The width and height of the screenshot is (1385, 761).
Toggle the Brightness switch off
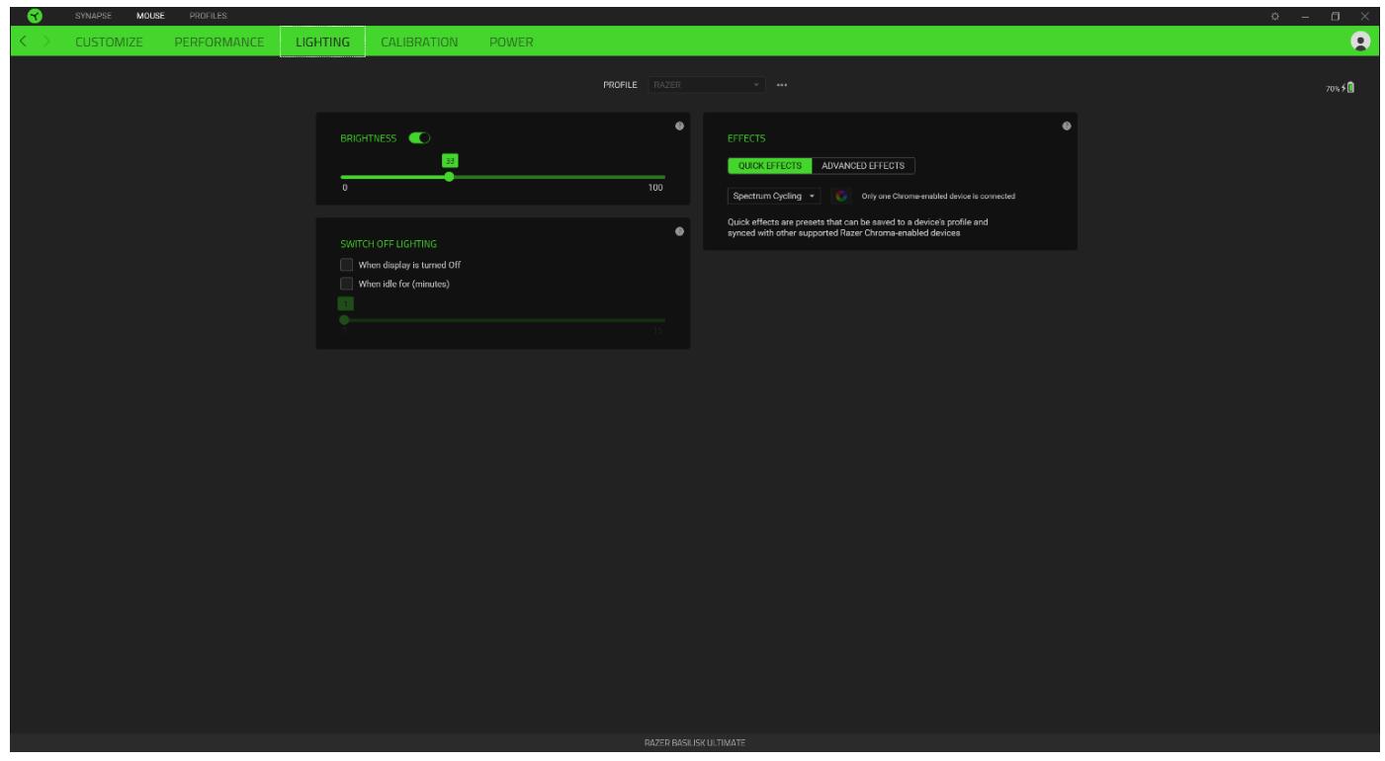(419, 138)
